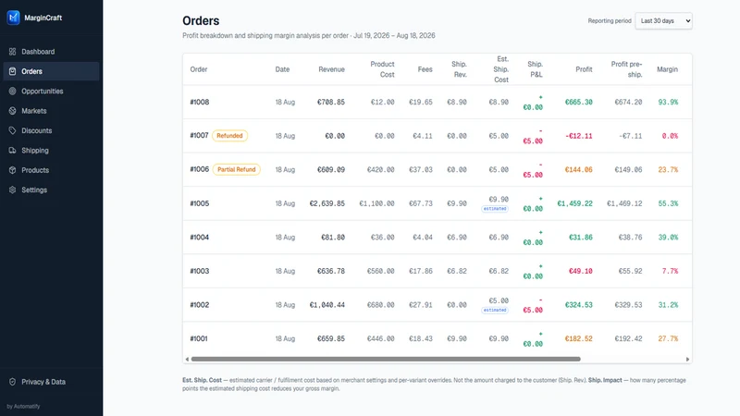The width and height of the screenshot is (740, 416).
Task: Open order #1001
Action: tap(199, 338)
